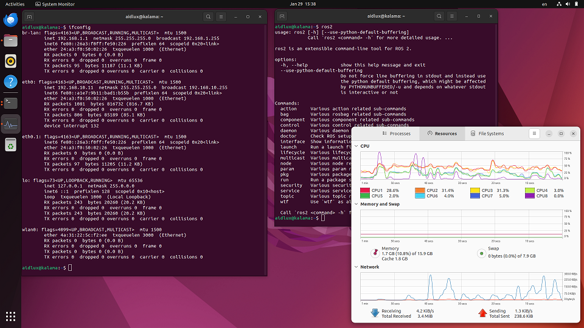Viewport: 584px width, 328px height.
Task: Open the Files manager in dock
Action: click(x=10, y=41)
